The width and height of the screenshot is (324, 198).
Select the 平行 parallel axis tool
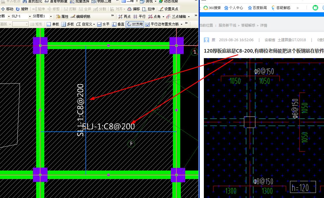pos(139,16)
